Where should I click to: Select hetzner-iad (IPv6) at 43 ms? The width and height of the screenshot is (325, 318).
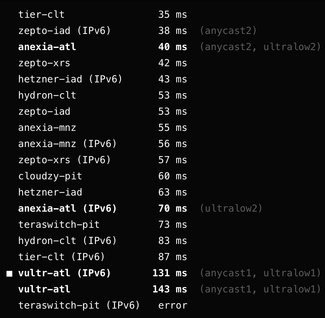pos(70,79)
